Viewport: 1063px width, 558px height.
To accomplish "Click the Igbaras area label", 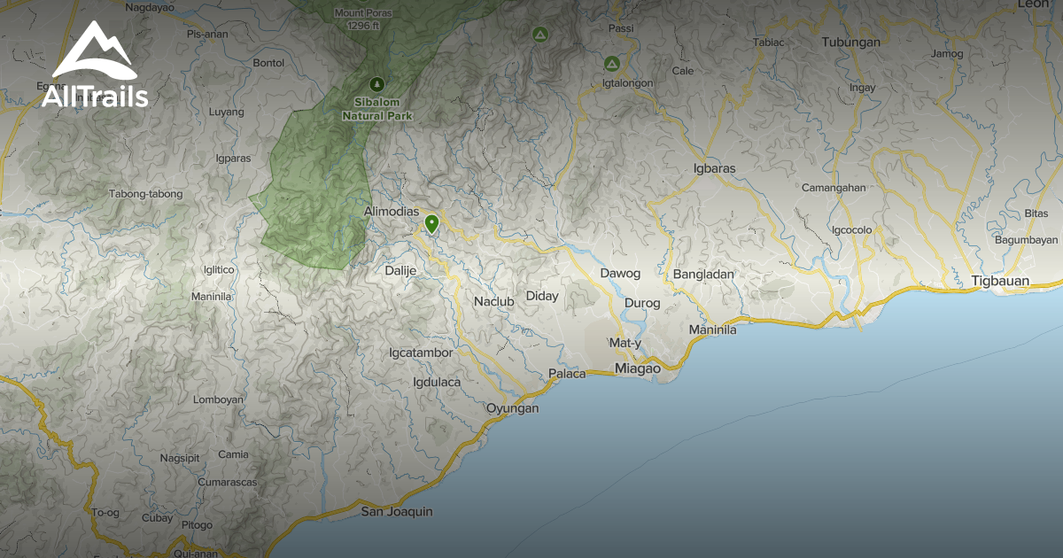I will coord(714,167).
